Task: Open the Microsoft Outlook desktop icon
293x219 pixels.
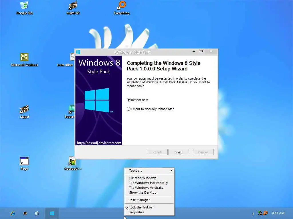Action: click(24, 60)
